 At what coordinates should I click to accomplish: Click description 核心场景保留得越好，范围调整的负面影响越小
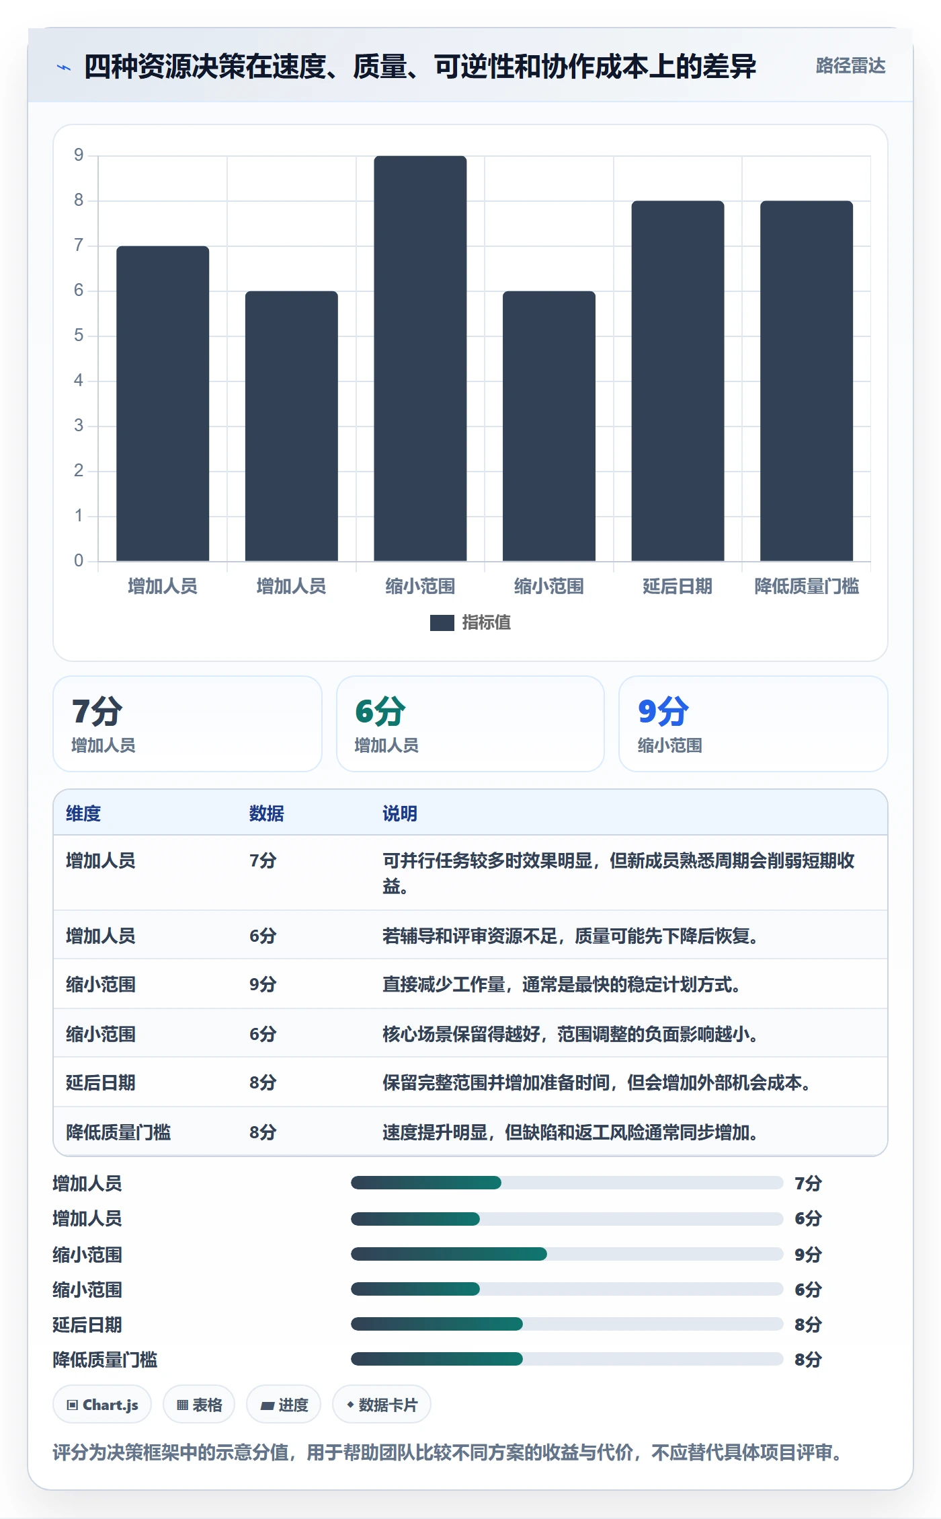(x=571, y=1034)
